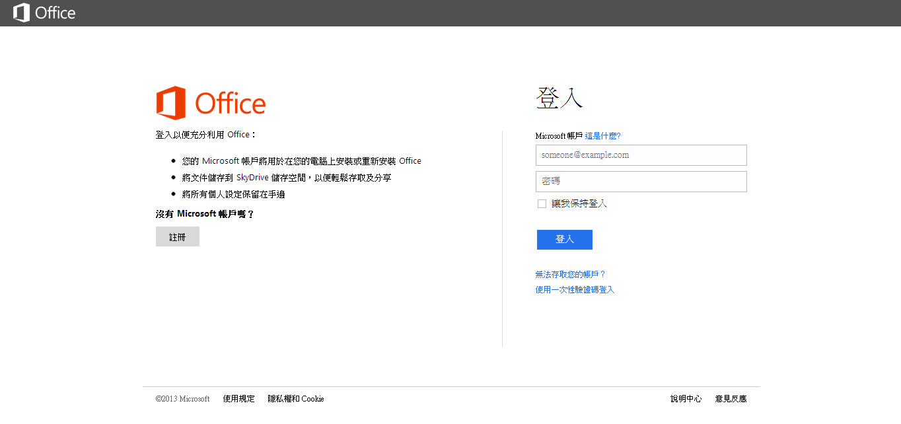Click the 登入以便充分利用 Office text
Image resolution: width=901 pixels, height=424 pixels.
pos(205,134)
